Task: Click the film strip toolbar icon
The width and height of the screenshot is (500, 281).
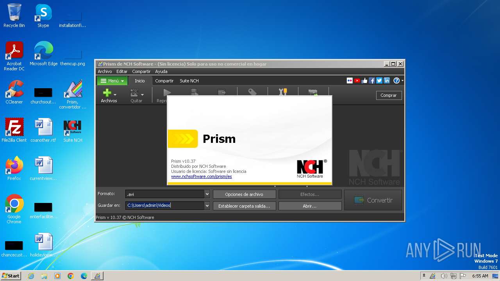Action: [194, 92]
